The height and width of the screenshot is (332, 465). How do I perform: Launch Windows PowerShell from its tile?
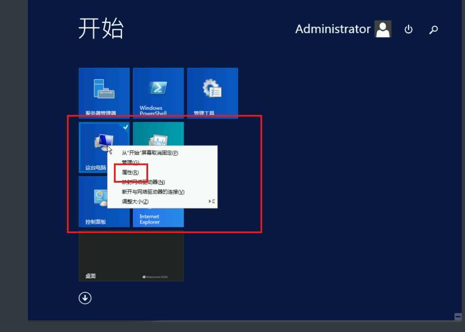tap(158, 92)
